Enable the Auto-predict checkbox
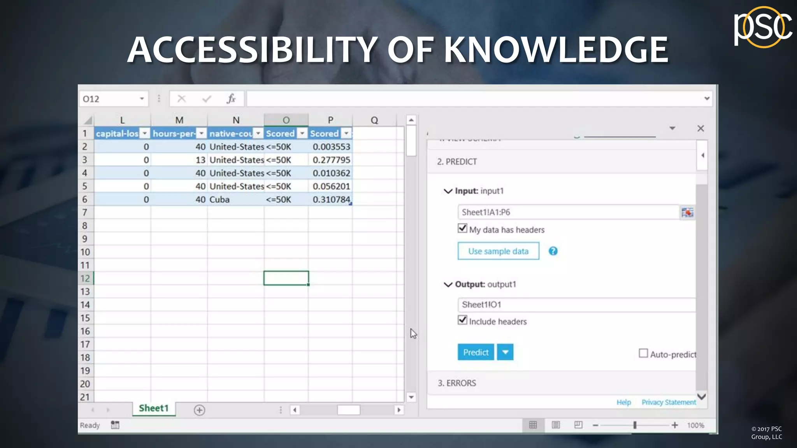Screen dimensions: 797x448 tap(643, 353)
